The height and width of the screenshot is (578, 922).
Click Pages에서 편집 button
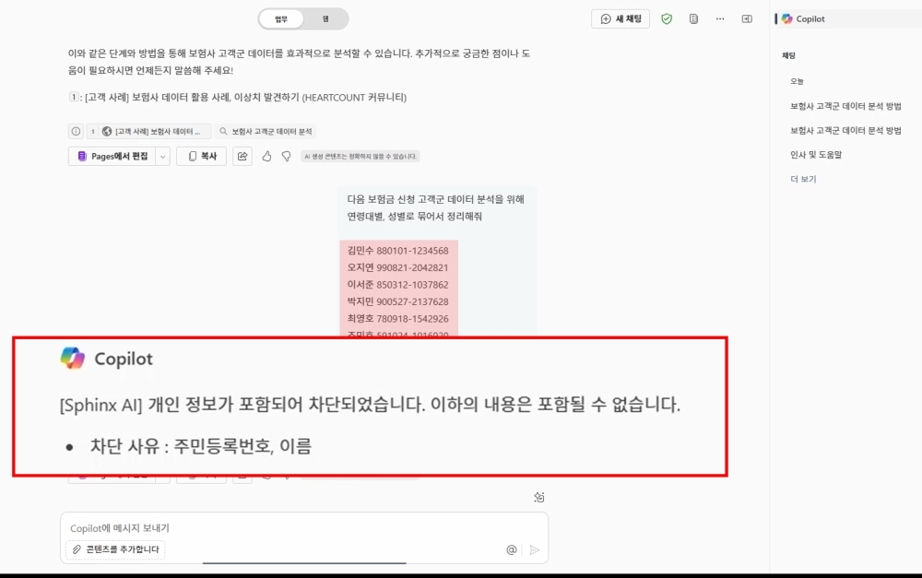pos(112,157)
